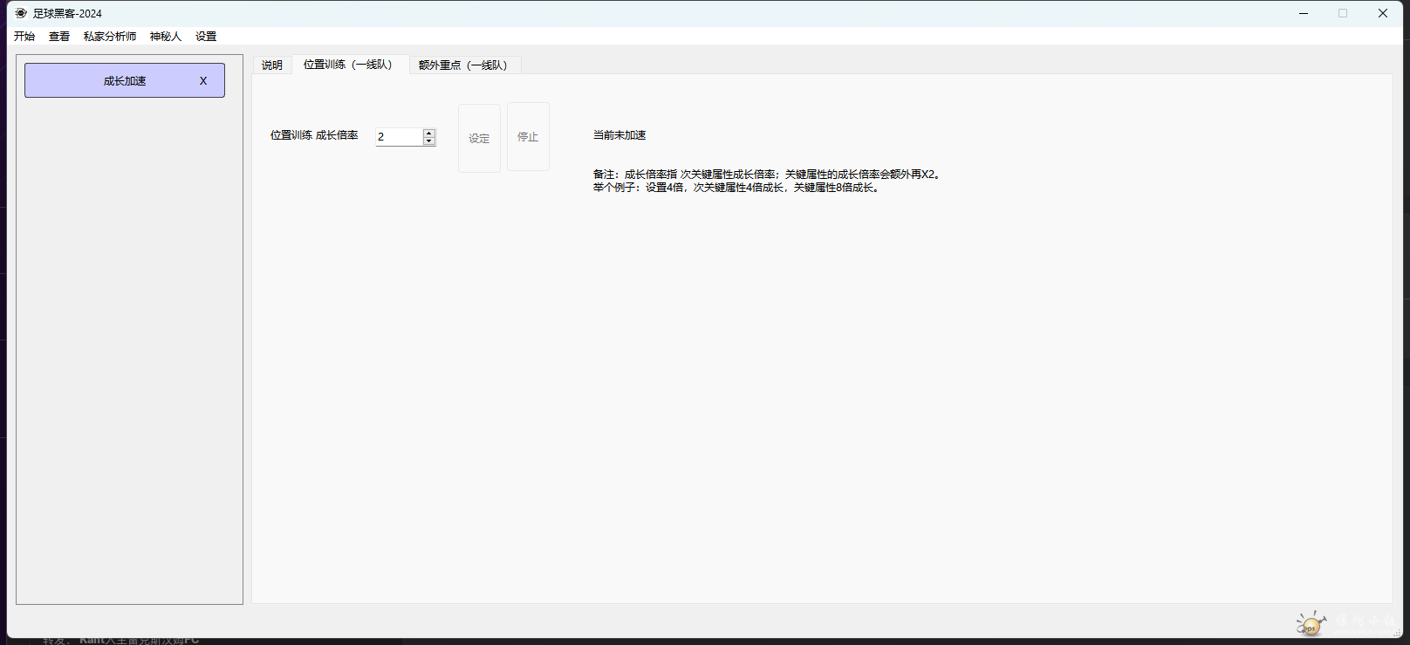
Task: Increase 成长倍率 with the up arrow
Action: (x=429, y=133)
